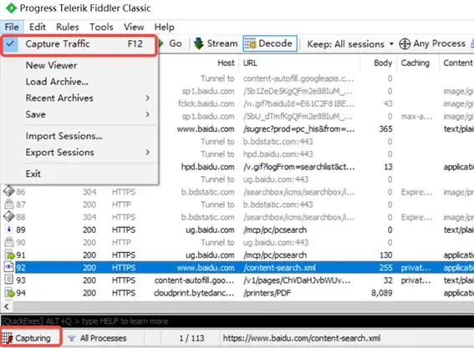Select the 8,089 body size cell
474x348 pixels.
click(x=381, y=293)
